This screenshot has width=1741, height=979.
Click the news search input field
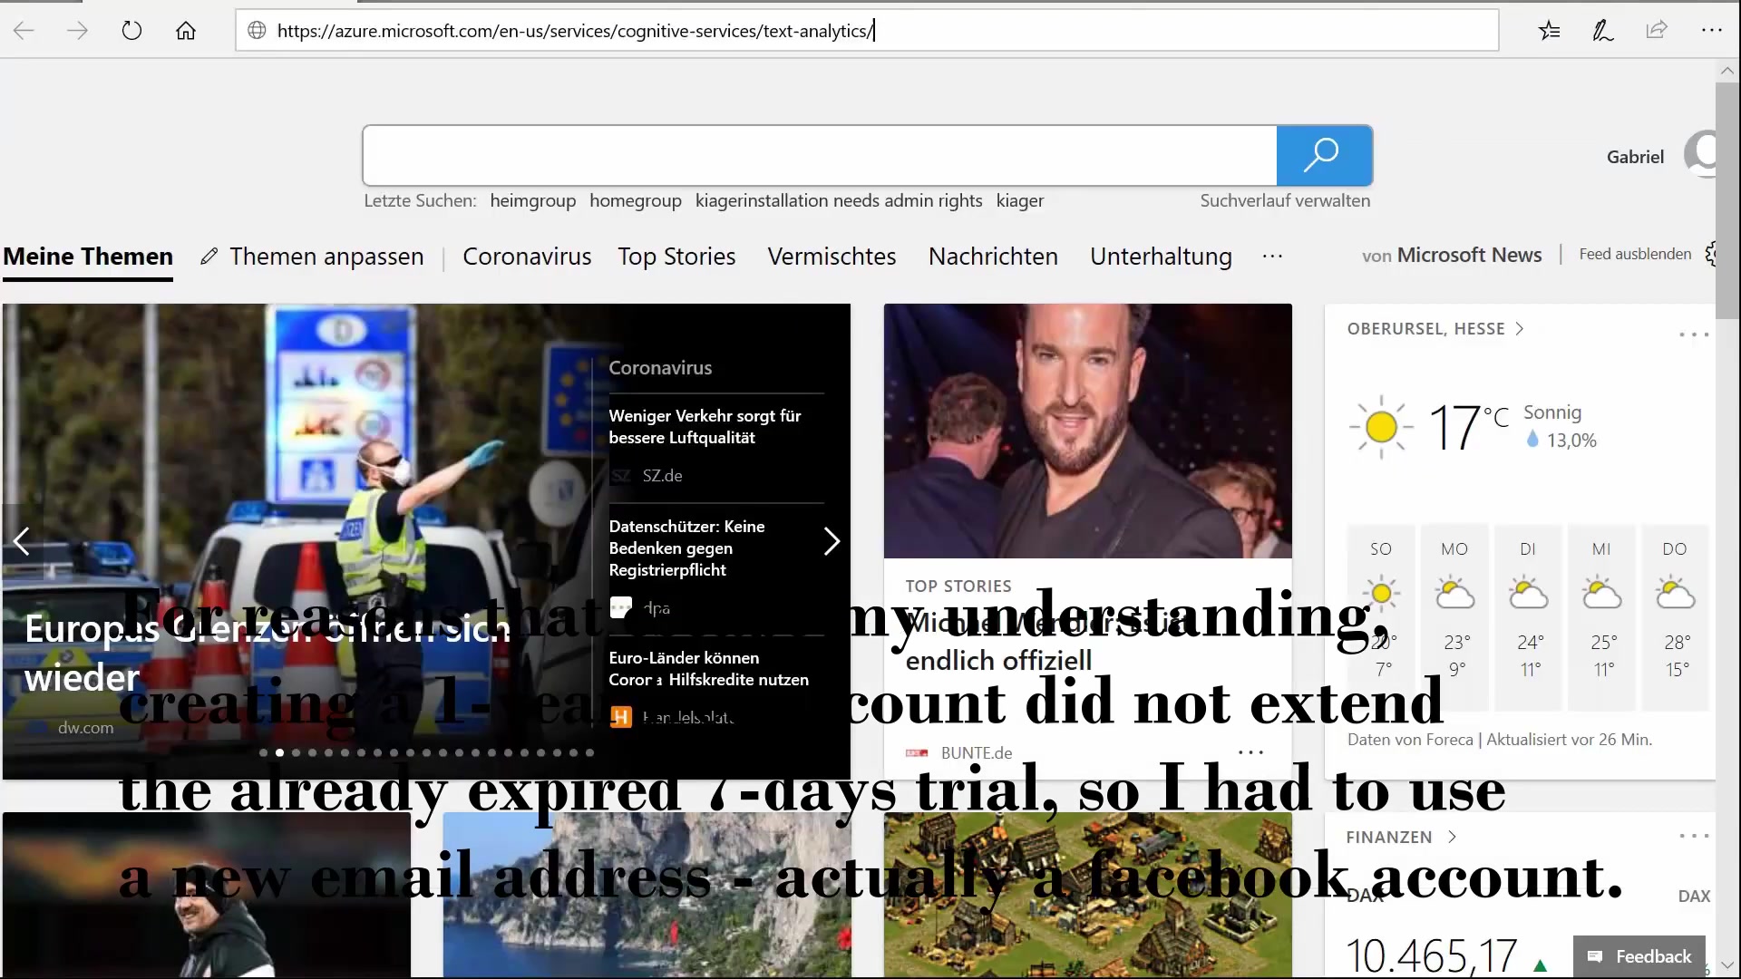[820, 156]
